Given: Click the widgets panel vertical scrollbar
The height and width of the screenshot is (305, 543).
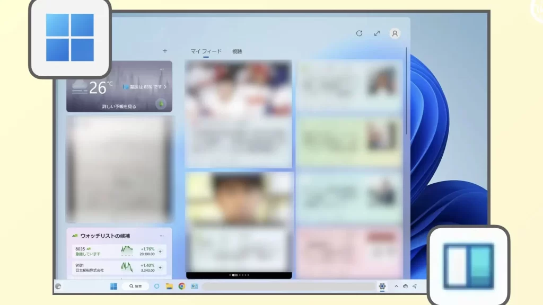Looking at the screenshot, I should (x=406, y=92).
